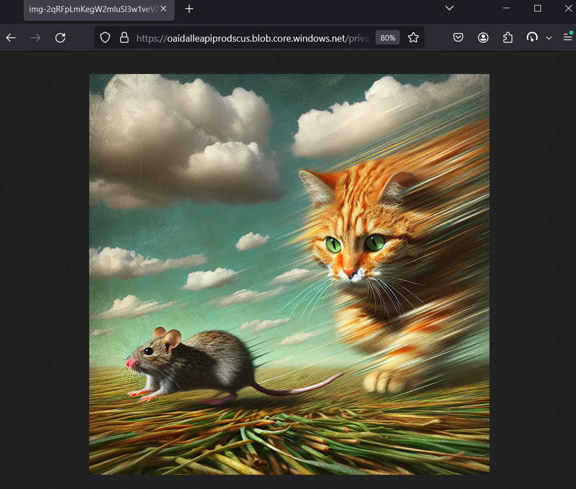Screen dimensions: 576x489
Task: Reset zoom using the 80% indicator
Action: point(387,37)
